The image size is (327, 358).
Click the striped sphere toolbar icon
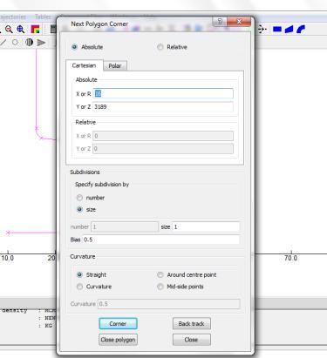coord(29,43)
